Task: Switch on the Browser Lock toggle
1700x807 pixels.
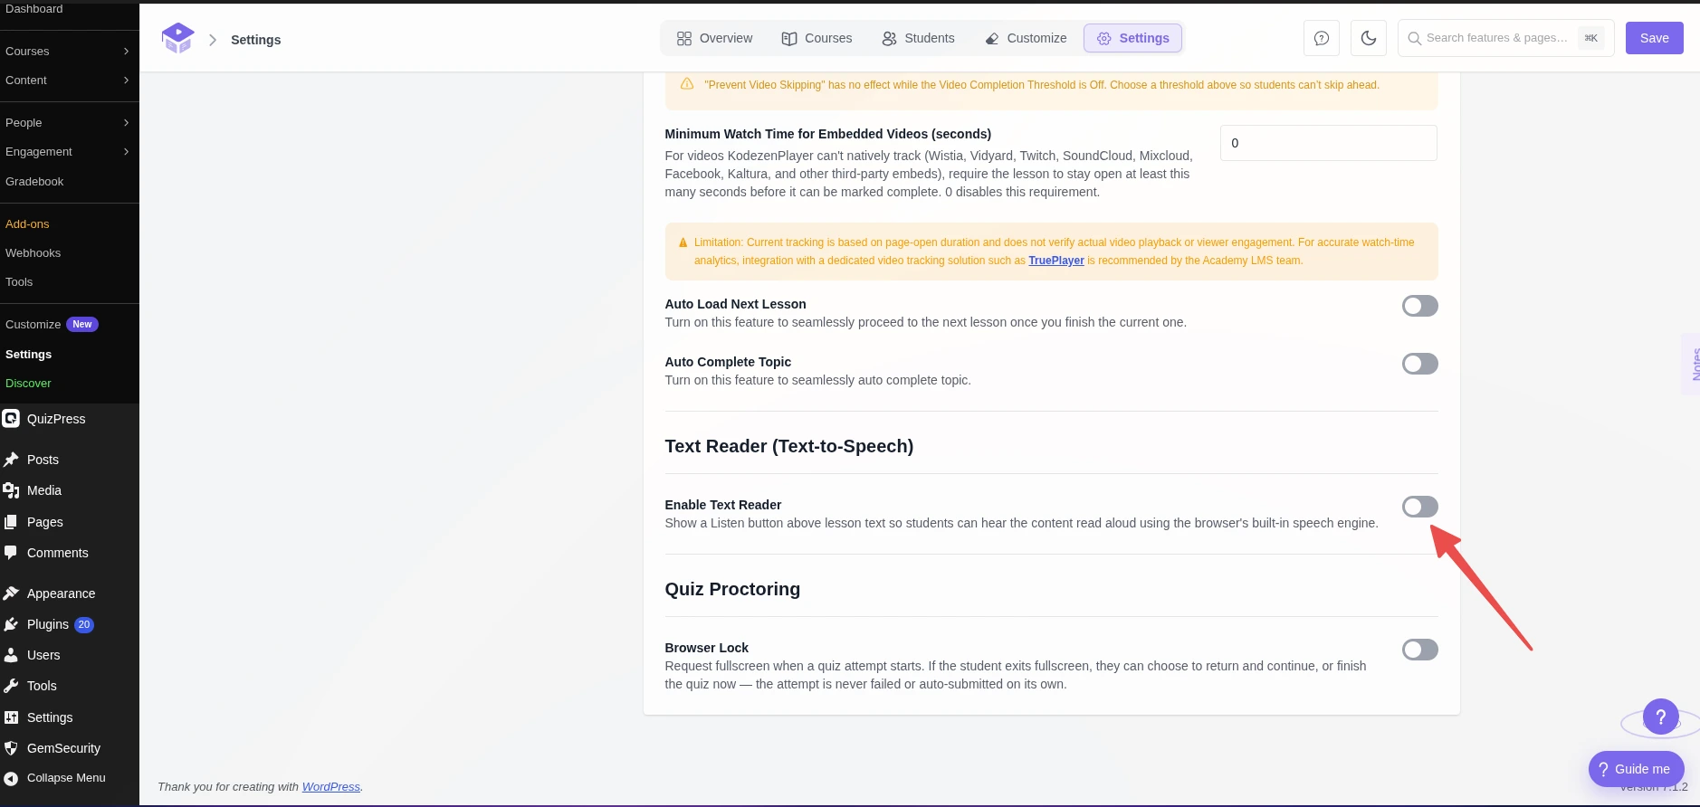Action: [1419, 650]
